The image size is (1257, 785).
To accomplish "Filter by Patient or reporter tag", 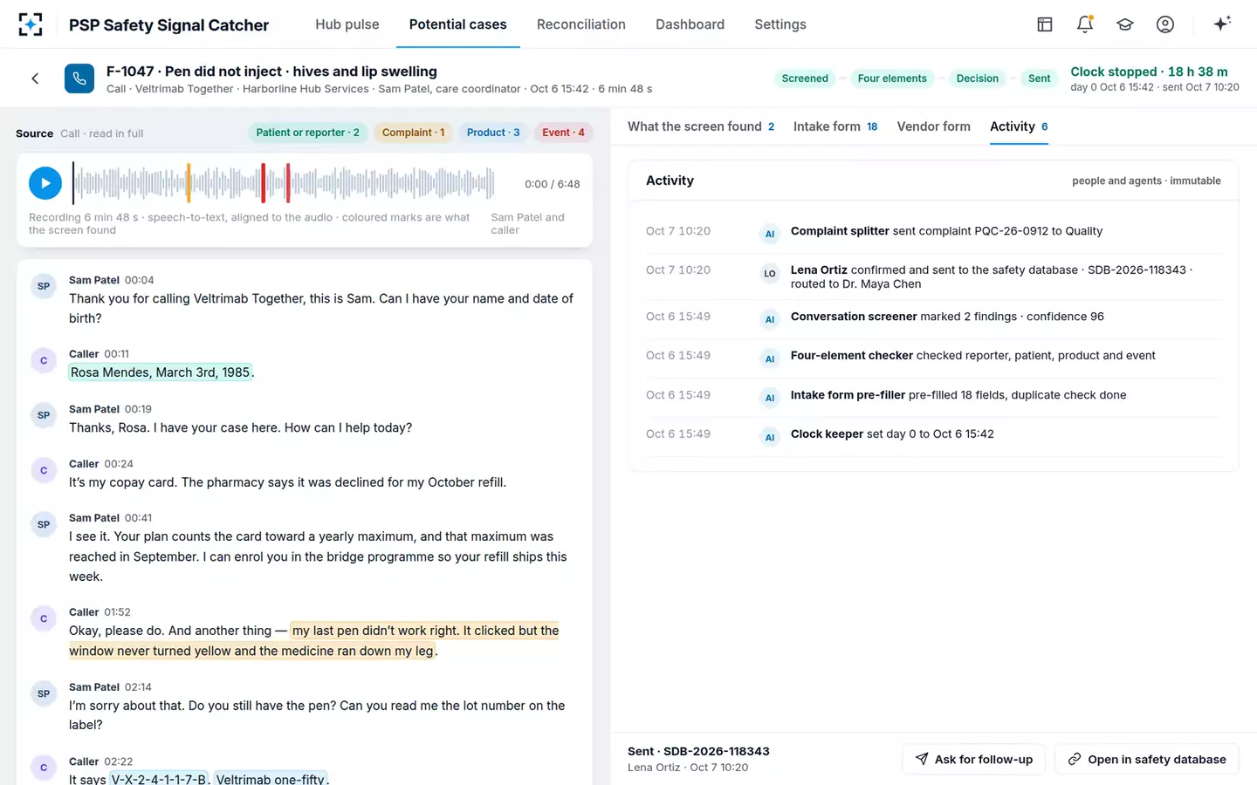I will click(x=308, y=133).
